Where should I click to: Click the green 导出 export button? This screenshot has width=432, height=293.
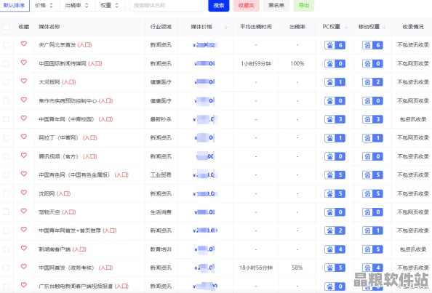(x=304, y=5)
